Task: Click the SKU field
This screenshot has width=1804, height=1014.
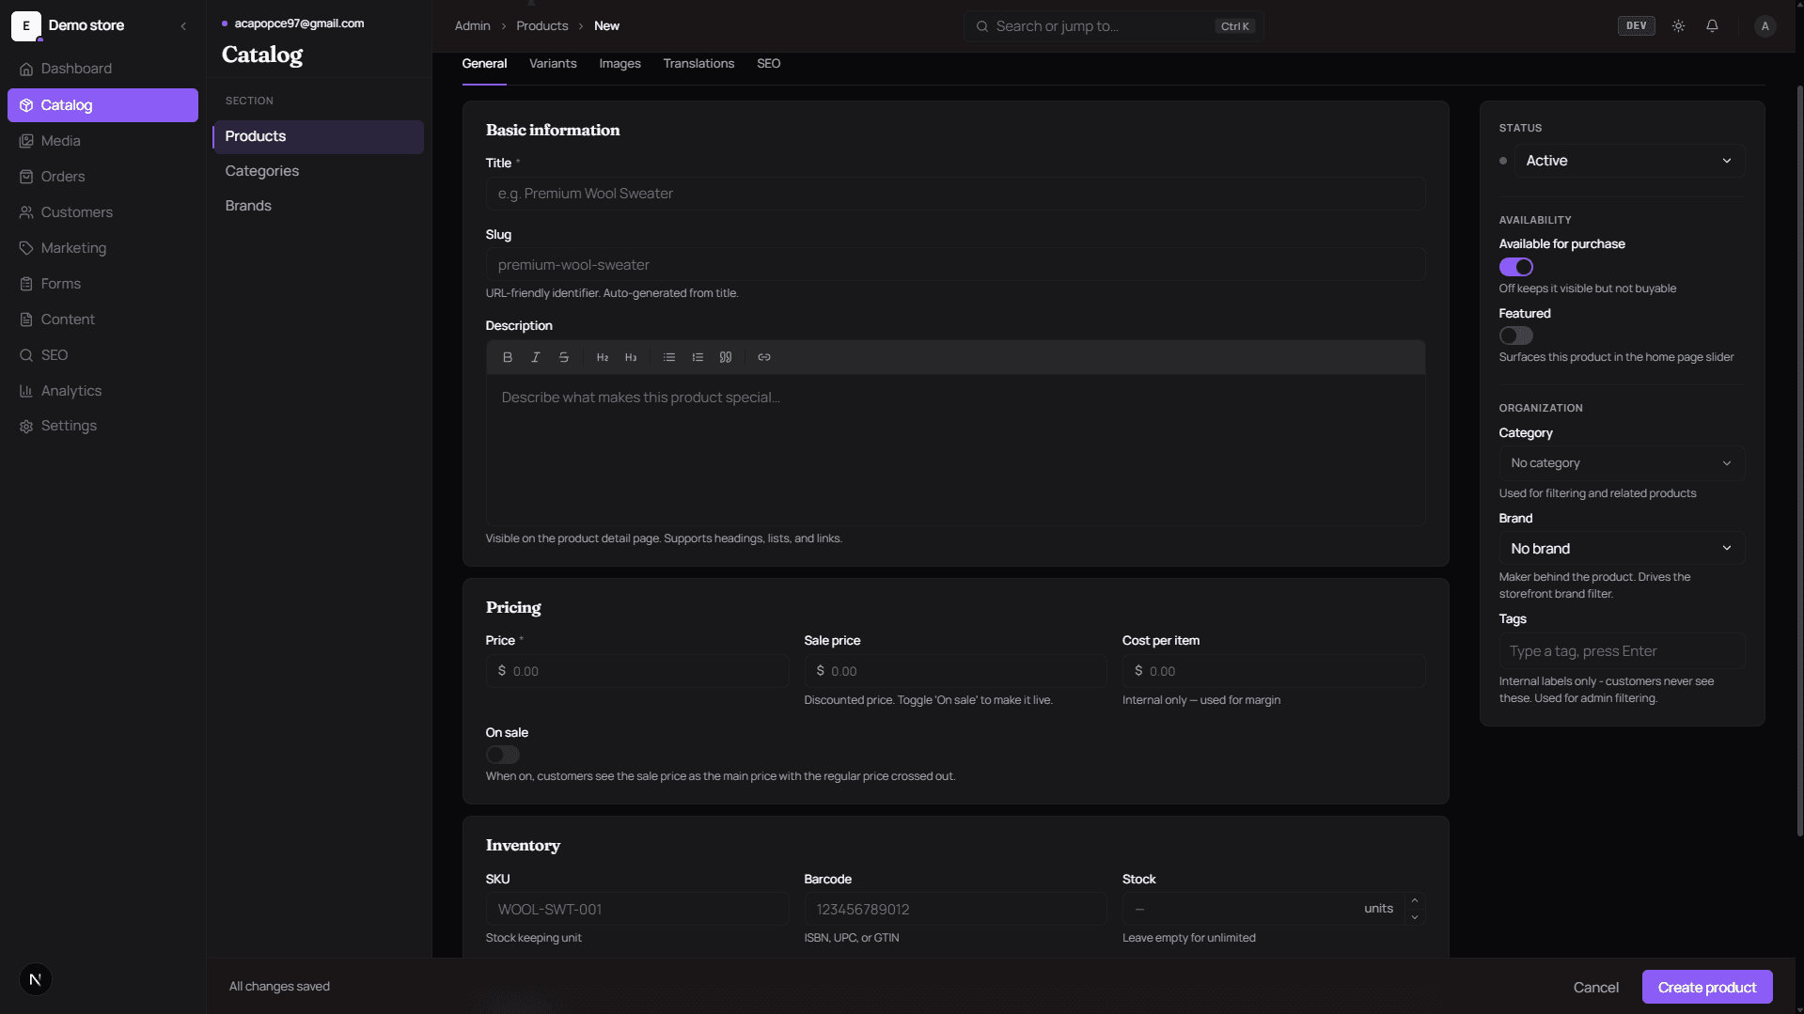Action: [636, 910]
